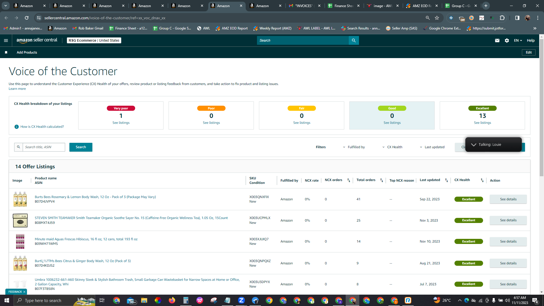Screen dimensions: 544x306
Task: Open the Windows notification center icon
Action: pos(535,301)
